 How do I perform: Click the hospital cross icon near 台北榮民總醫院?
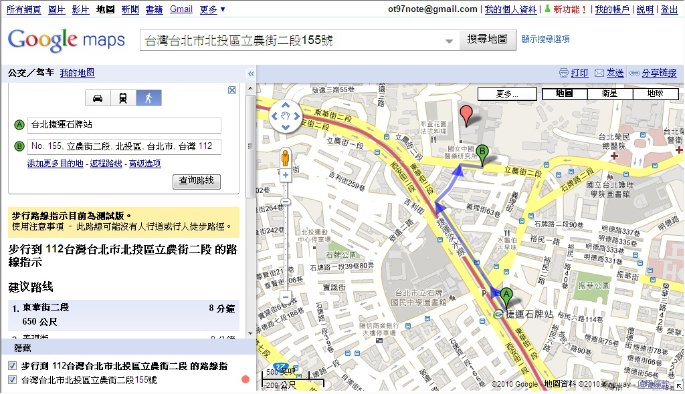(614, 156)
